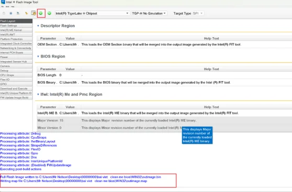Switch to the Platform Protection tab
This screenshot has height=192, width=292.
coord(16,39)
